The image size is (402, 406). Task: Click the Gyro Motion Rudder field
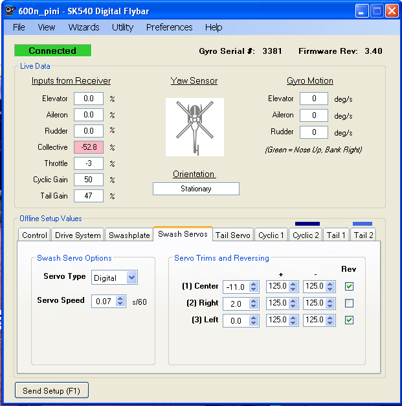pos(314,132)
